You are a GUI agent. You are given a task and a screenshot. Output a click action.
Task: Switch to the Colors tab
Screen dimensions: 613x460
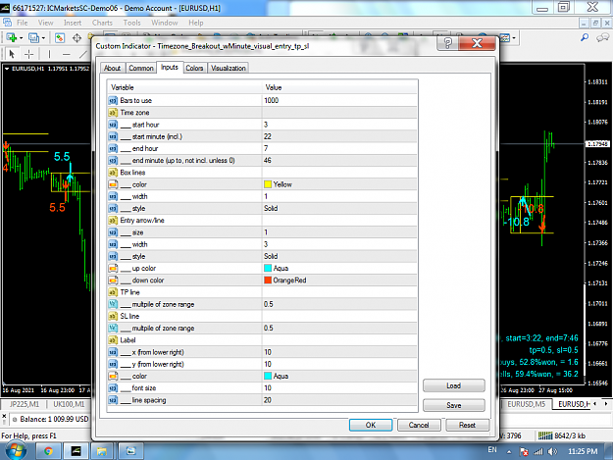coord(194,68)
